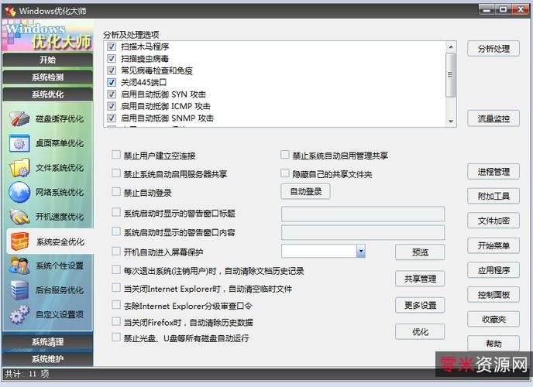Open the screensaver dropdown arrow
Image resolution: width=533 pixels, height=387 pixels.
[x=361, y=252]
